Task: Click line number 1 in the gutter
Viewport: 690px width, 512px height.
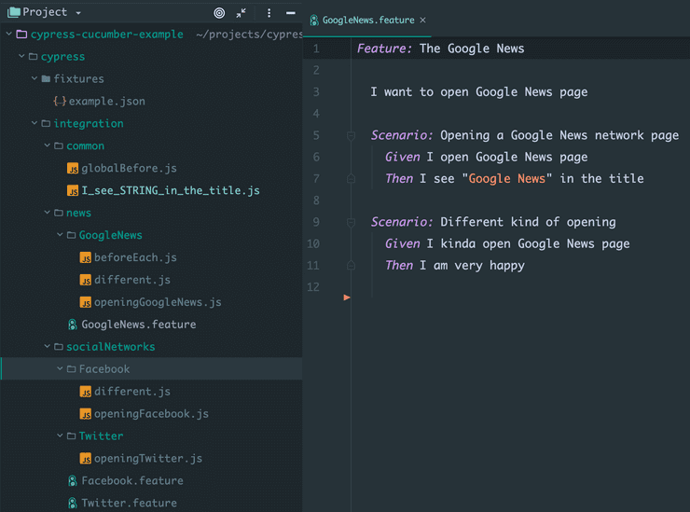Action: click(x=316, y=48)
